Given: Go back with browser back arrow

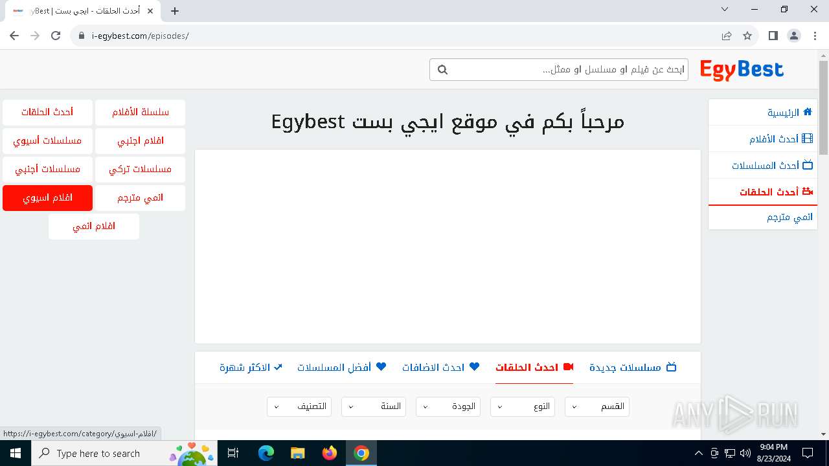Looking at the screenshot, I should click(15, 36).
